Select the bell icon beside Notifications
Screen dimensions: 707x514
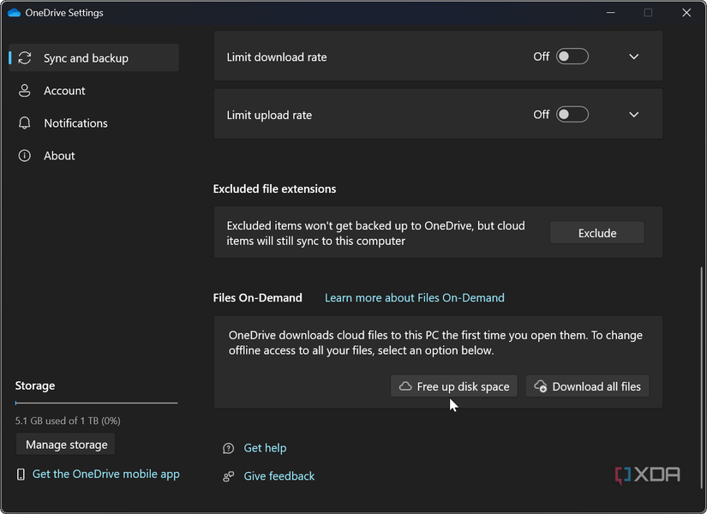(x=25, y=123)
